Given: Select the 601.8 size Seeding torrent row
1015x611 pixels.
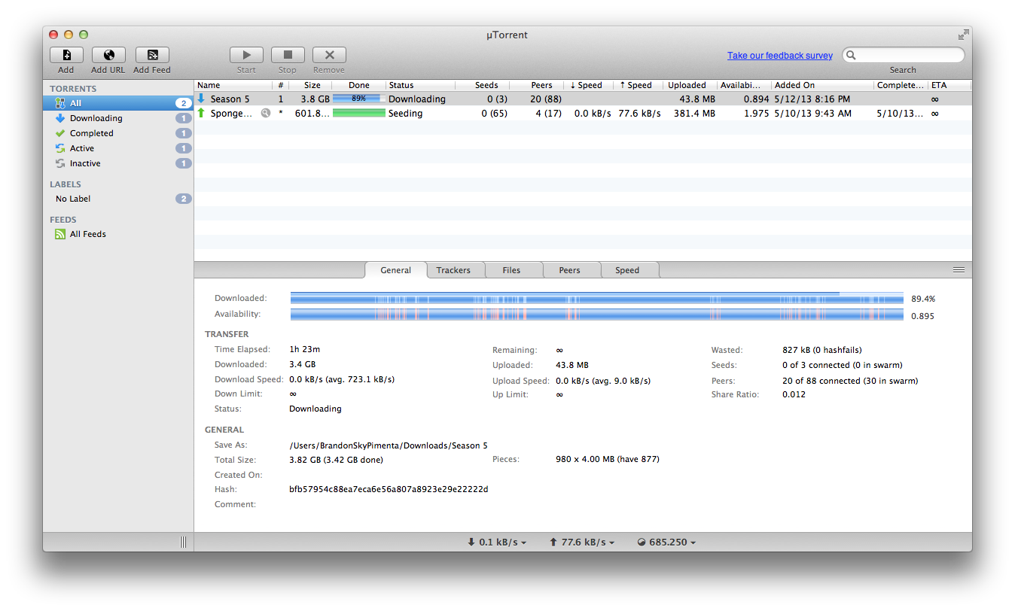Looking at the screenshot, I should pos(583,113).
